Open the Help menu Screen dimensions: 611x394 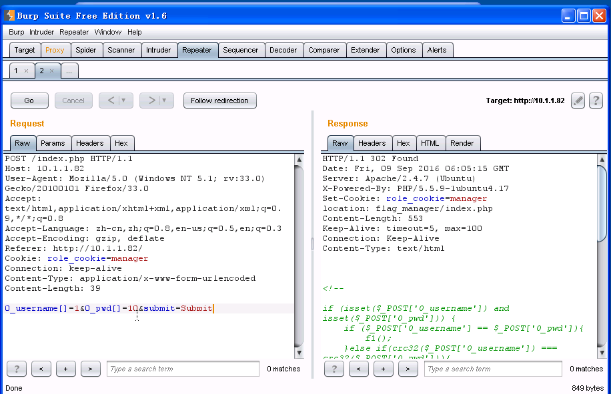point(135,33)
